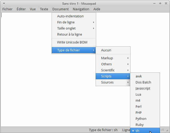Open the Fichier menu
This screenshot has width=170, height=133.
pyautogui.click(x=7, y=9)
